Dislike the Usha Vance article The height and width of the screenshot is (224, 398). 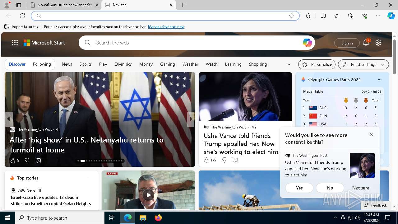(224, 160)
